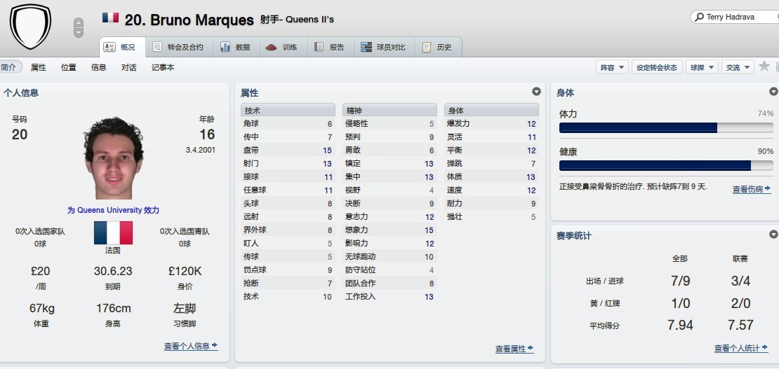Open the 历史 history tab
779x369 pixels.
(x=437, y=47)
